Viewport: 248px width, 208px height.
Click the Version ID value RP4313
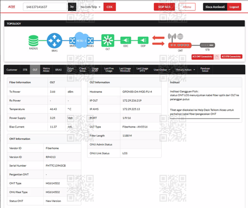tap(51, 157)
